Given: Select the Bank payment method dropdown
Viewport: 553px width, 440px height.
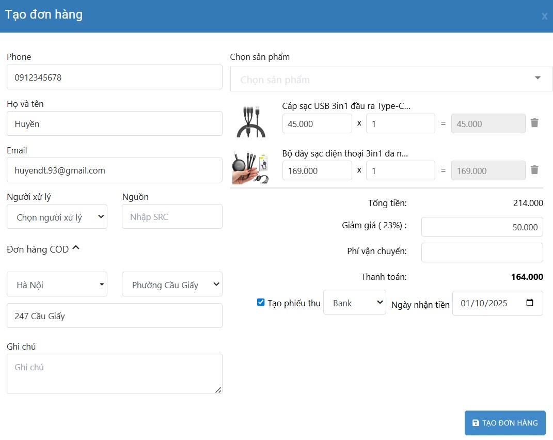Looking at the screenshot, I should 354,303.
